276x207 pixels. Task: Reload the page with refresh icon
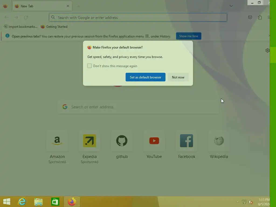pyautogui.click(x=26, y=18)
